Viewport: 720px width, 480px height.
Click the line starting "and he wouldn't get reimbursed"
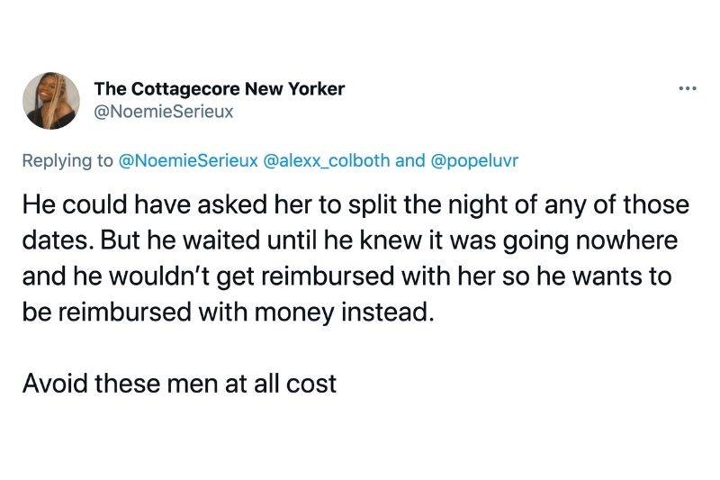coord(346,276)
